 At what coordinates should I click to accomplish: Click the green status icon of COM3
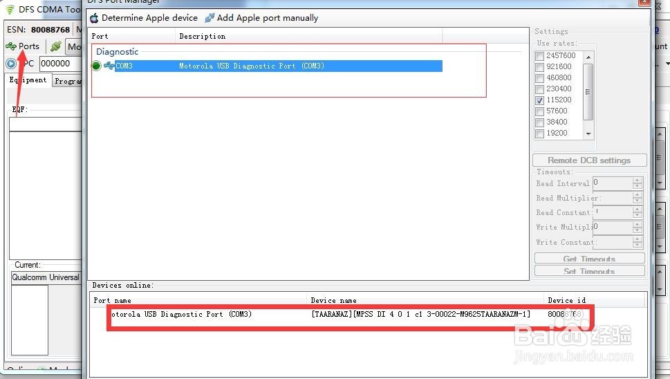(x=97, y=66)
